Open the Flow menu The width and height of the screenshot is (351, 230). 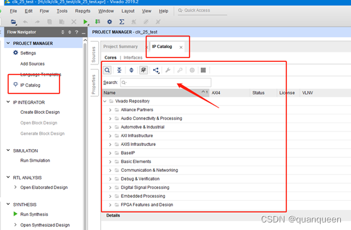pyautogui.click(x=44, y=11)
